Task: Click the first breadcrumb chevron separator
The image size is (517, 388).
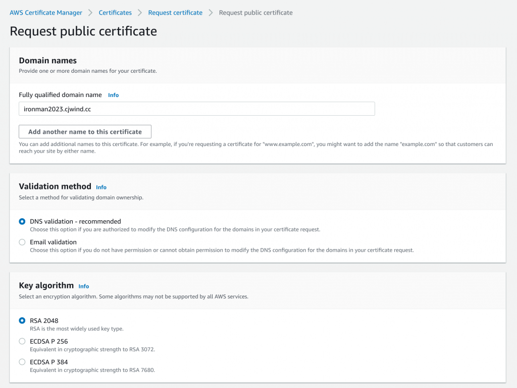Action: tap(90, 13)
